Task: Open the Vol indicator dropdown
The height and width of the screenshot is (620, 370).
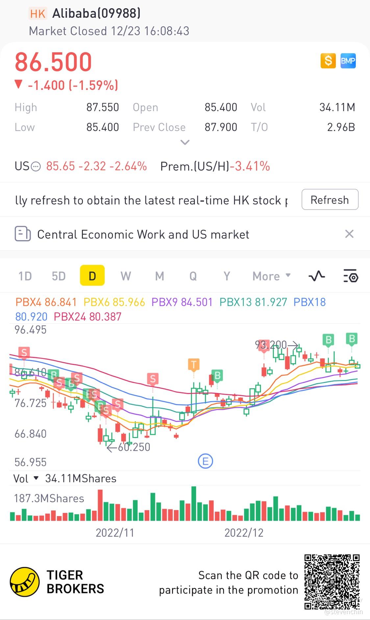Action: [36, 478]
